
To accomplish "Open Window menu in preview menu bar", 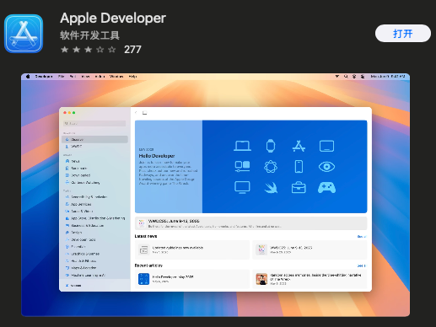I will 116,77.
